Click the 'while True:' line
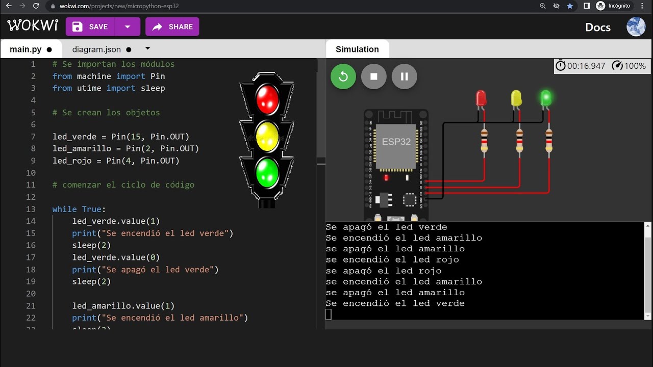 coord(79,209)
